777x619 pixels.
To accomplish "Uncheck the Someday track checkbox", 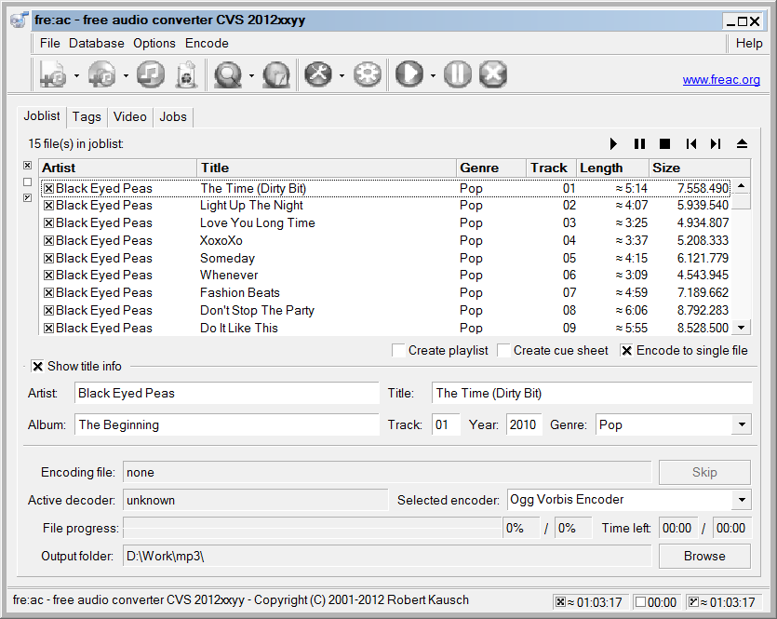I will [48, 258].
